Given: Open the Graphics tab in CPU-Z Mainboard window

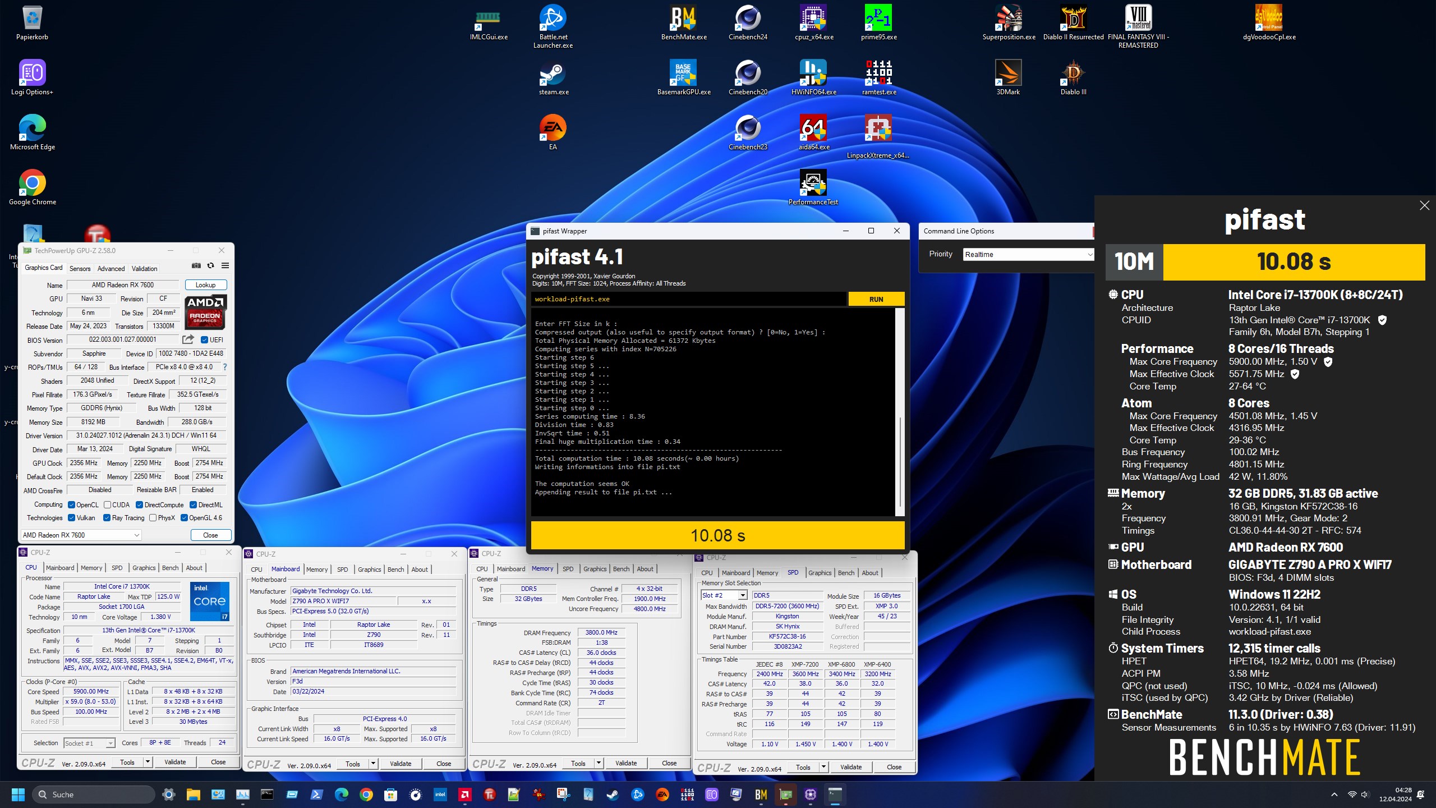Looking at the screenshot, I should click(x=369, y=569).
